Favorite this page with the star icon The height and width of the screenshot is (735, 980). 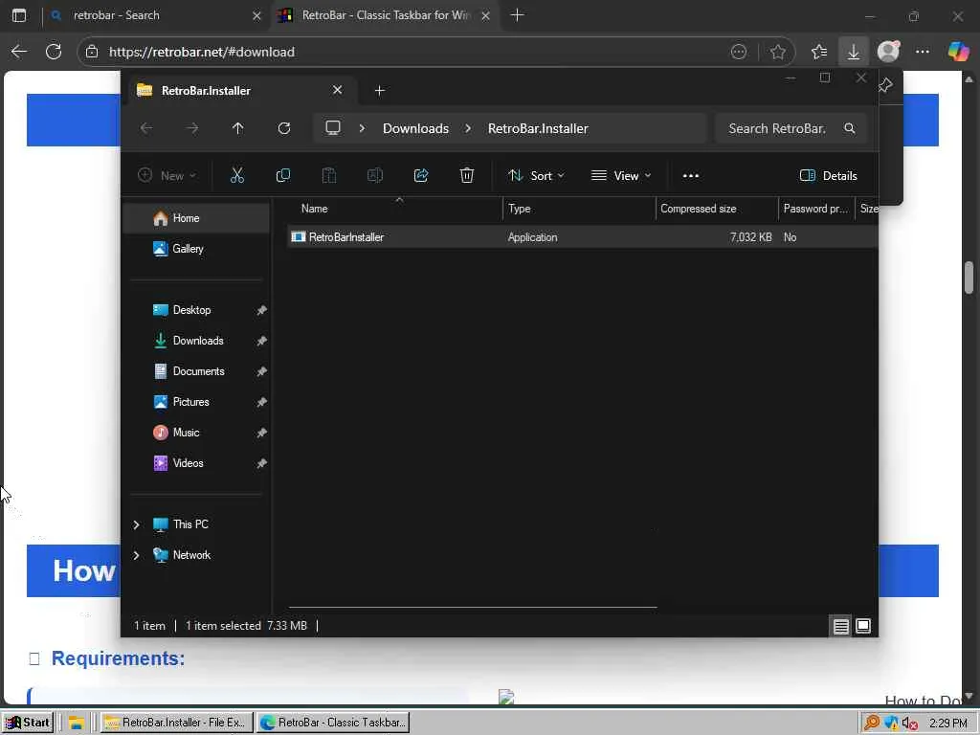(x=777, y=52)
